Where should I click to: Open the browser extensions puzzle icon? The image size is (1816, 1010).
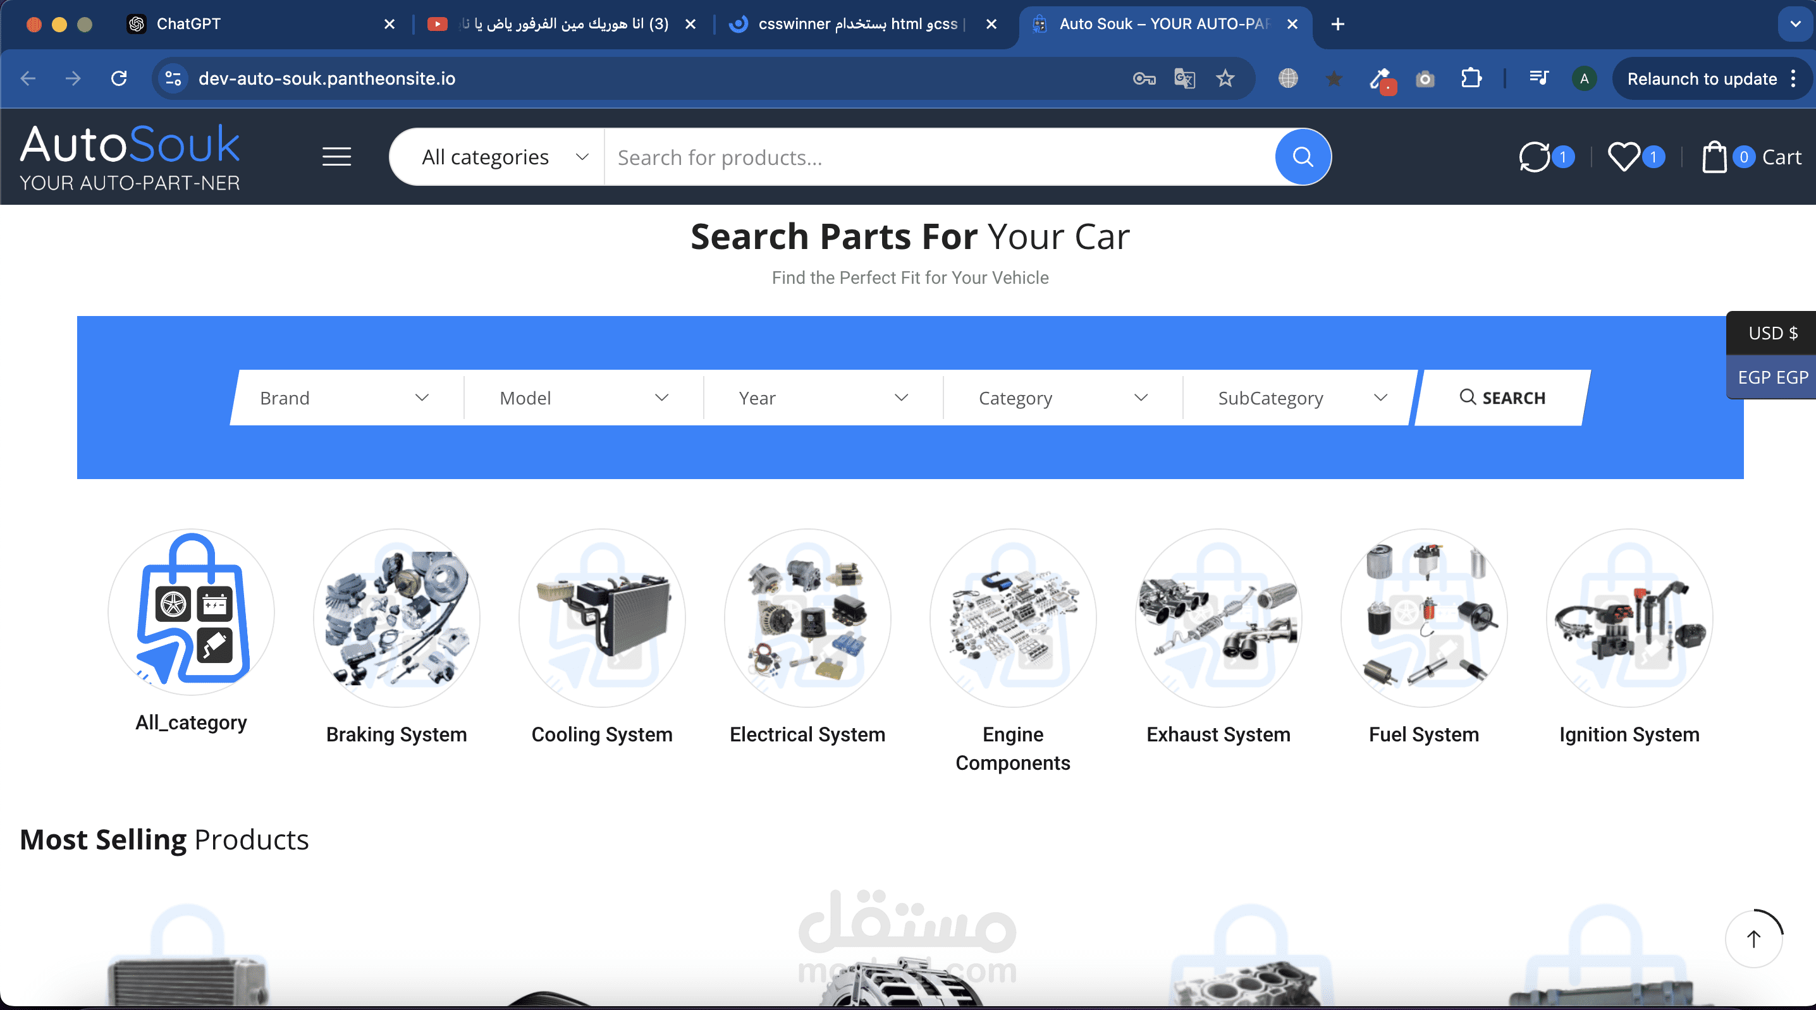point(1471,78)
